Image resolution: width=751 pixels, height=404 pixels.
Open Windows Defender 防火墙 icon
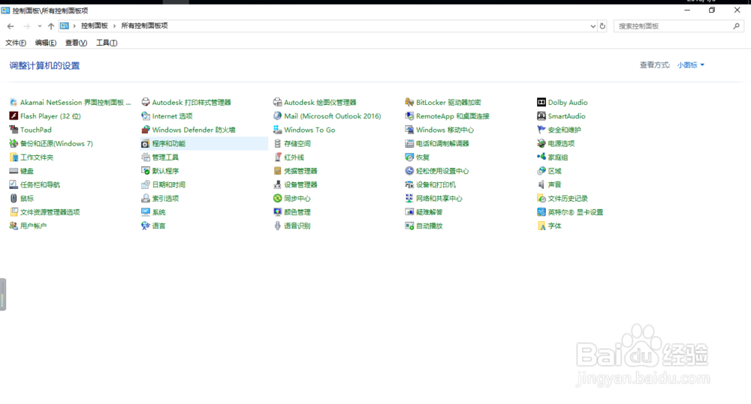[x=146, y=130]
